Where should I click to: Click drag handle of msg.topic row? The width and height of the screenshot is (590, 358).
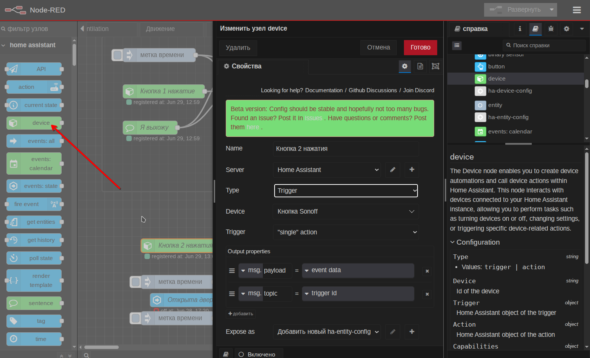232,294
